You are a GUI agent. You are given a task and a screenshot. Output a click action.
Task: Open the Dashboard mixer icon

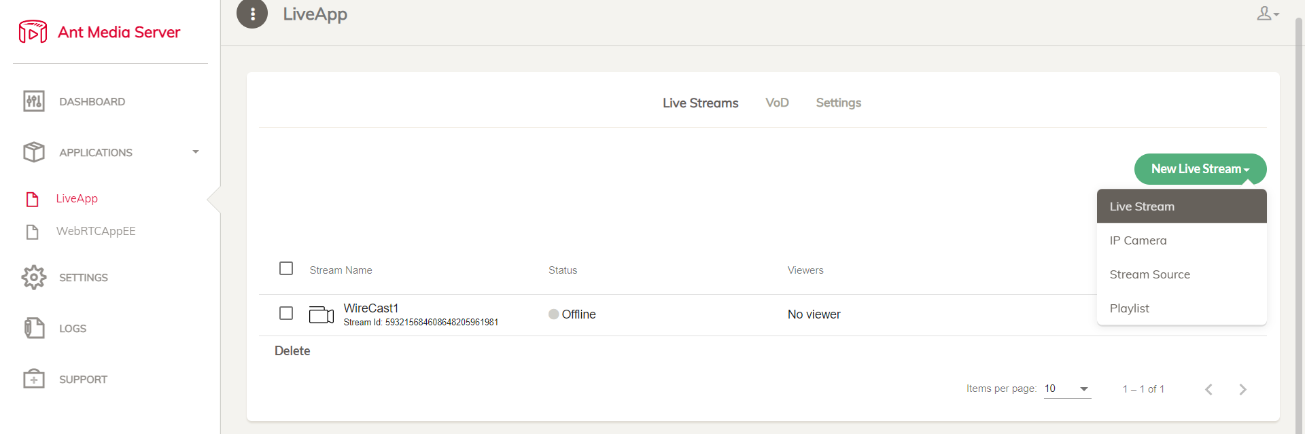pos(34,101)
